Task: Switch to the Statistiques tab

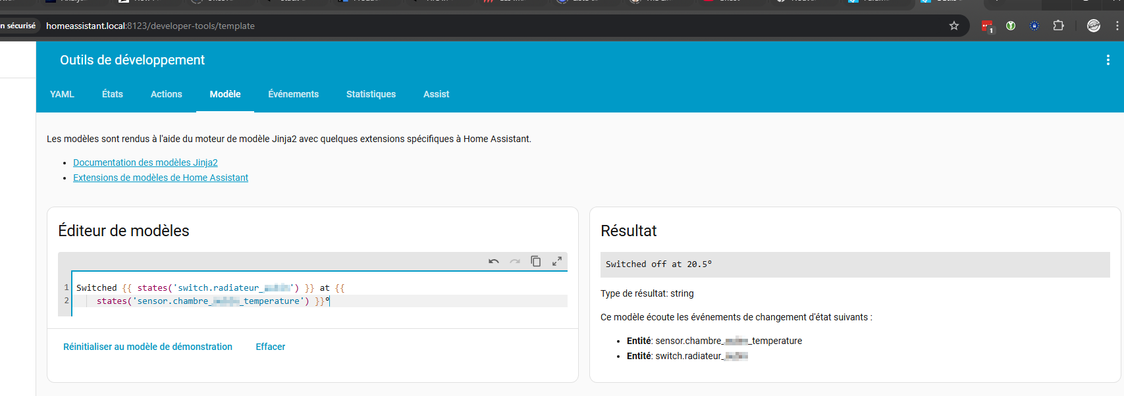Action: click(x=371, y=94)
